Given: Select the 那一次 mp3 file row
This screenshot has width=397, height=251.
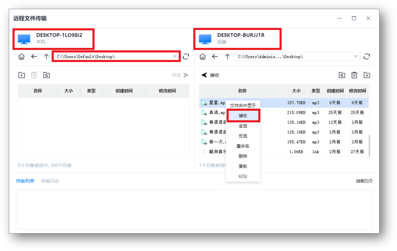Looking at the screenshot, I should pos(284,142).
